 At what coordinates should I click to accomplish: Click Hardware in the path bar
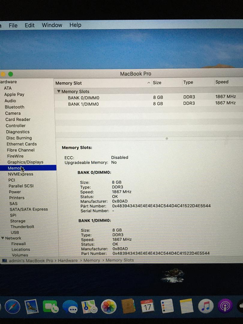pyautogui.click(x=68, y=260)
